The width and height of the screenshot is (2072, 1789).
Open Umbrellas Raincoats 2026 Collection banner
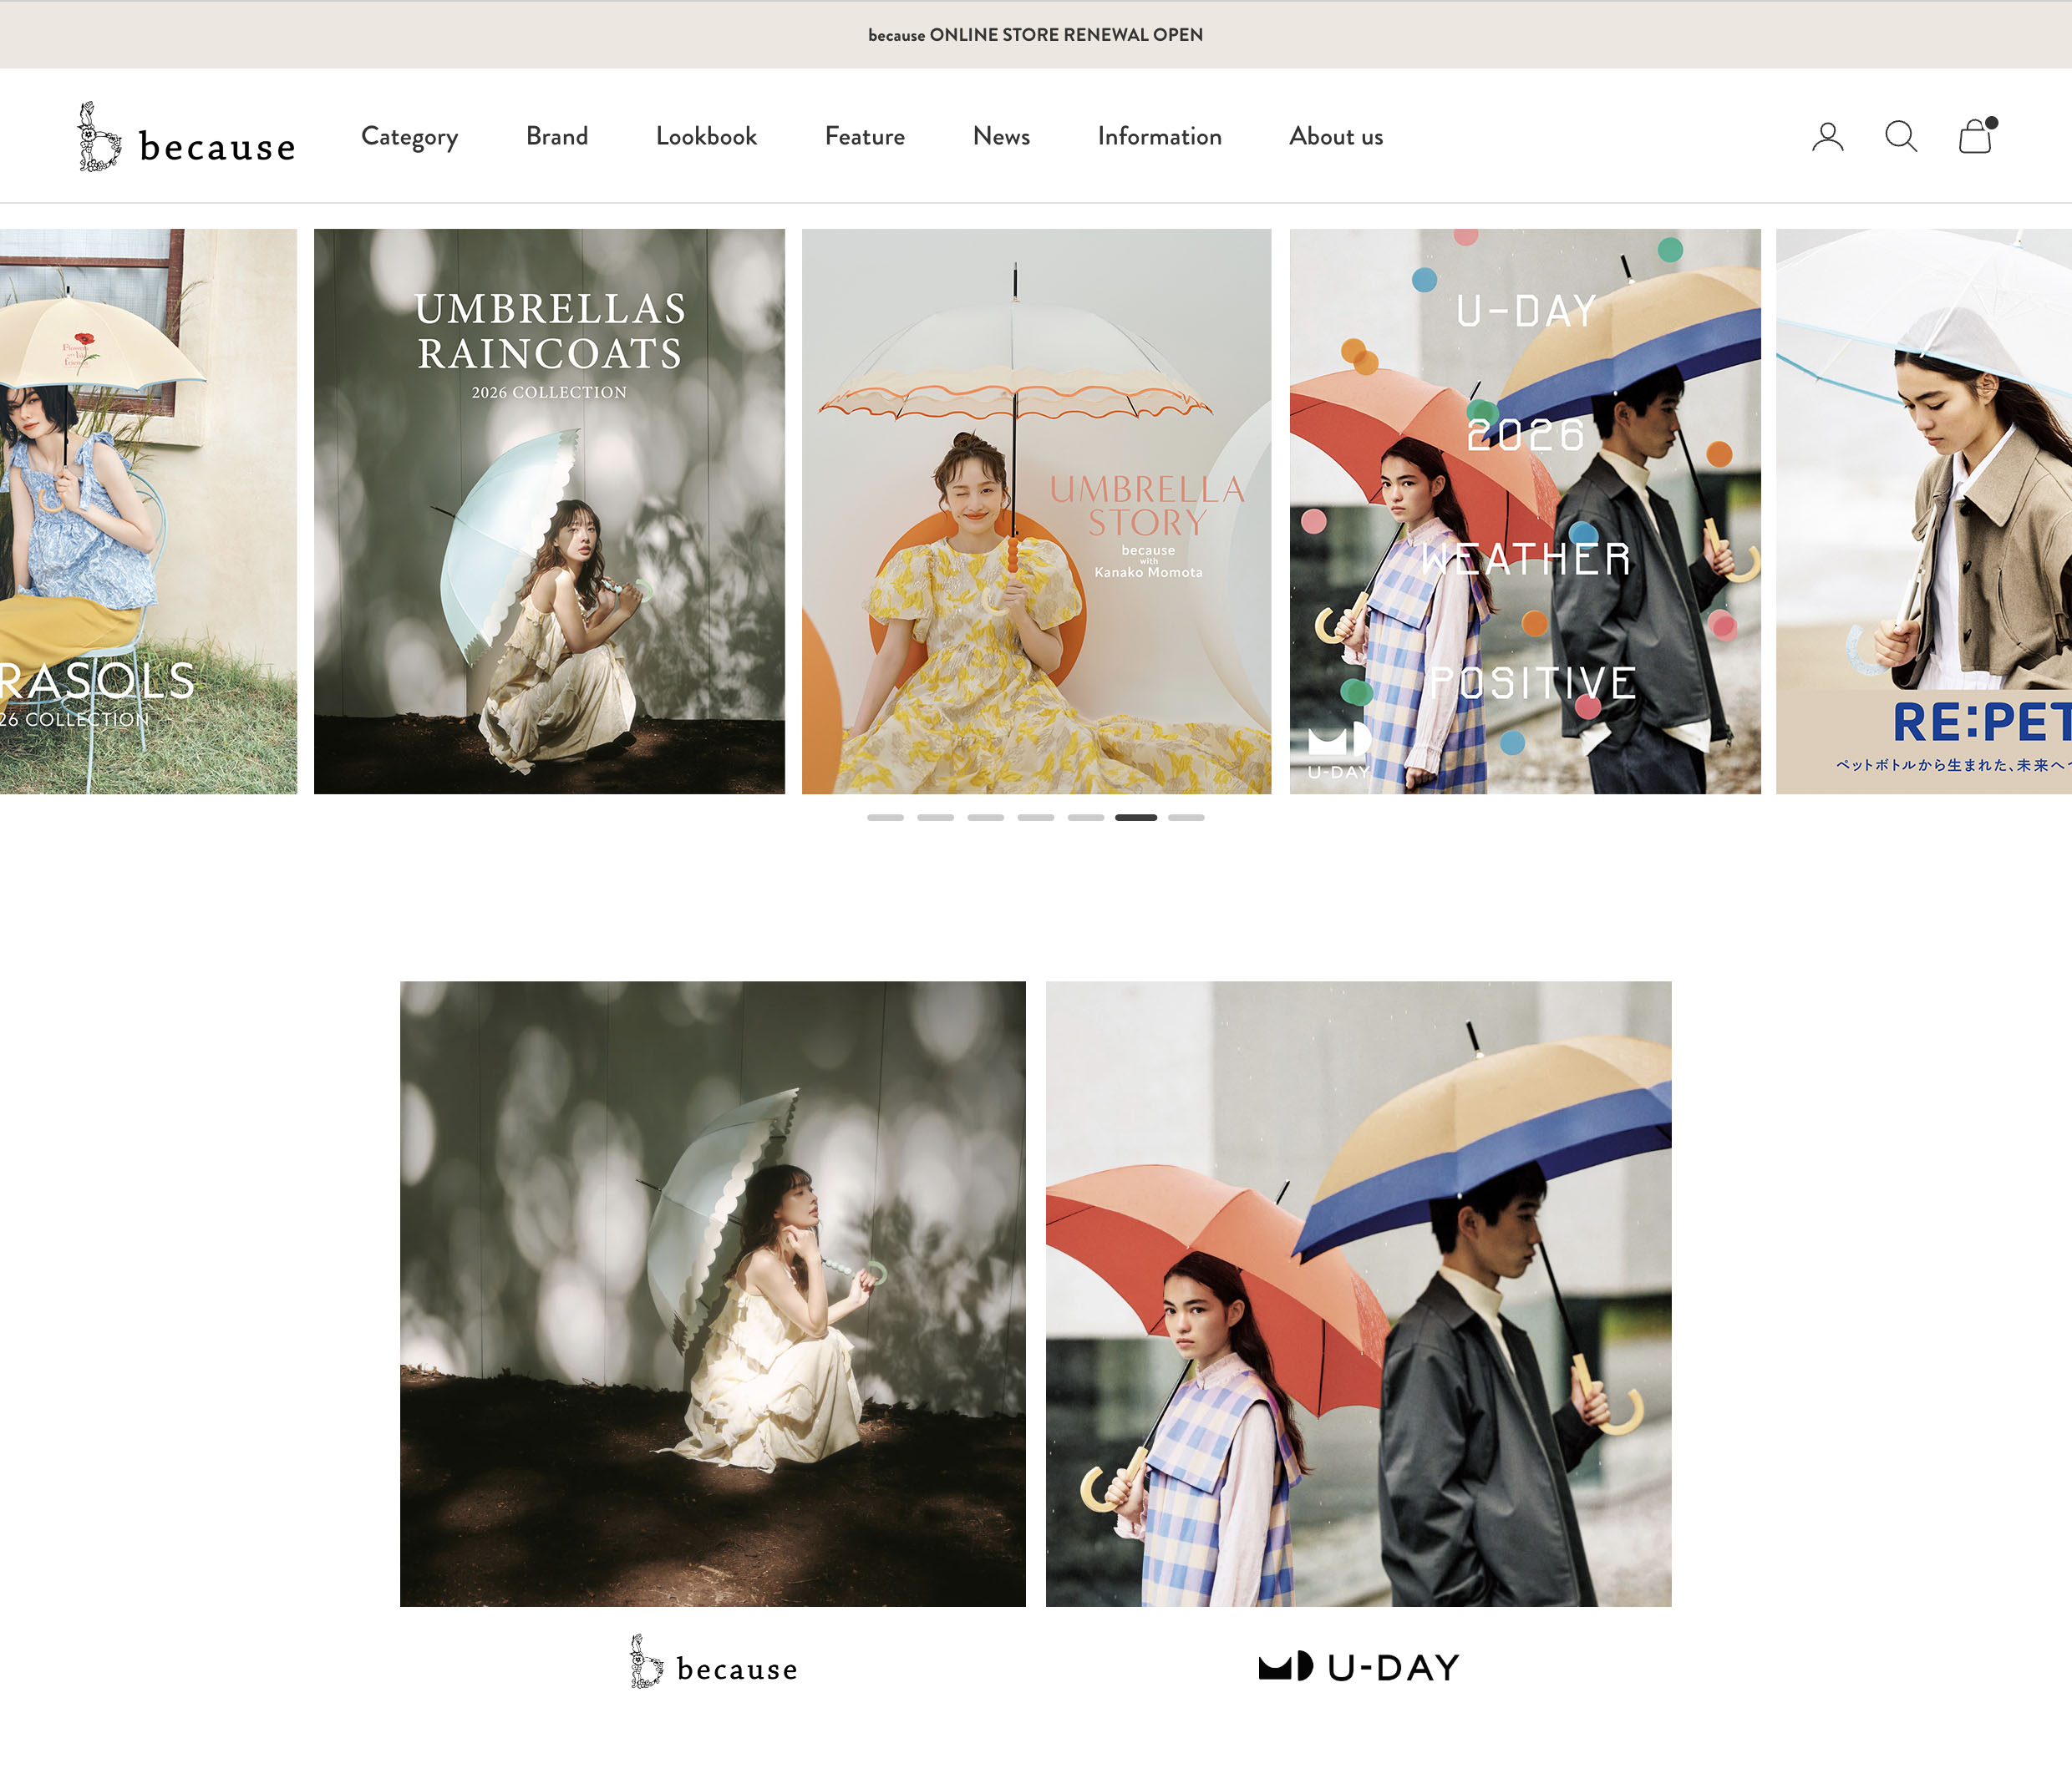coord(549,510)
